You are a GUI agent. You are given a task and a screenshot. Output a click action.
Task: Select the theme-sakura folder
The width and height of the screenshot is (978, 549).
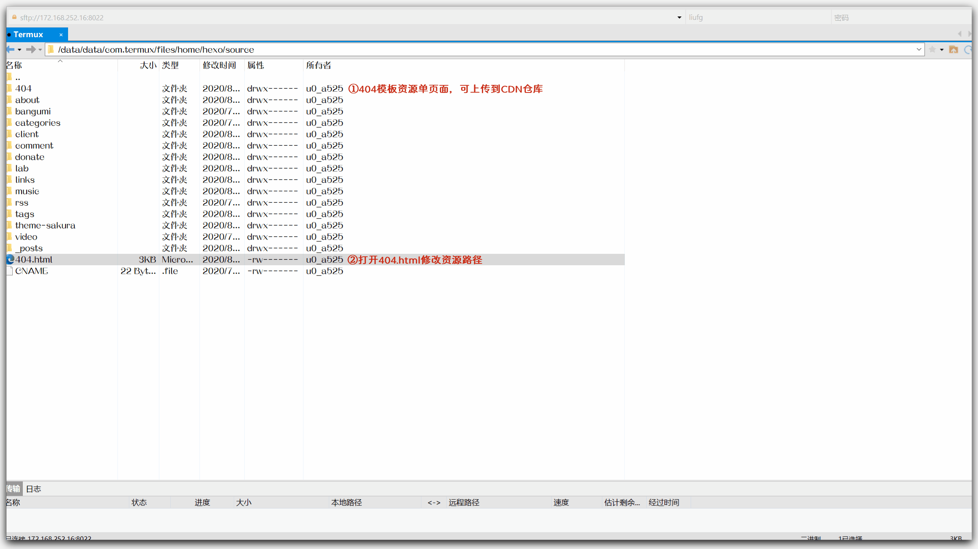pyautogui.click(x=45, y=226)
